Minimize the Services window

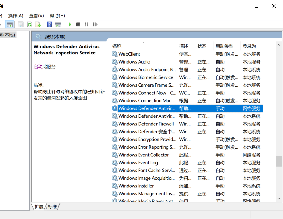[239, 6]
